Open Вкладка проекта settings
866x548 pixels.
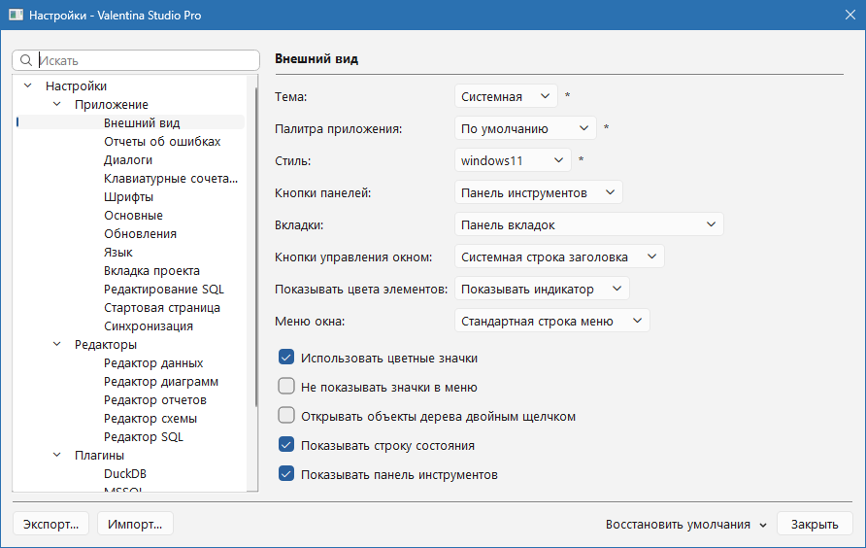[x=151, y=270]
